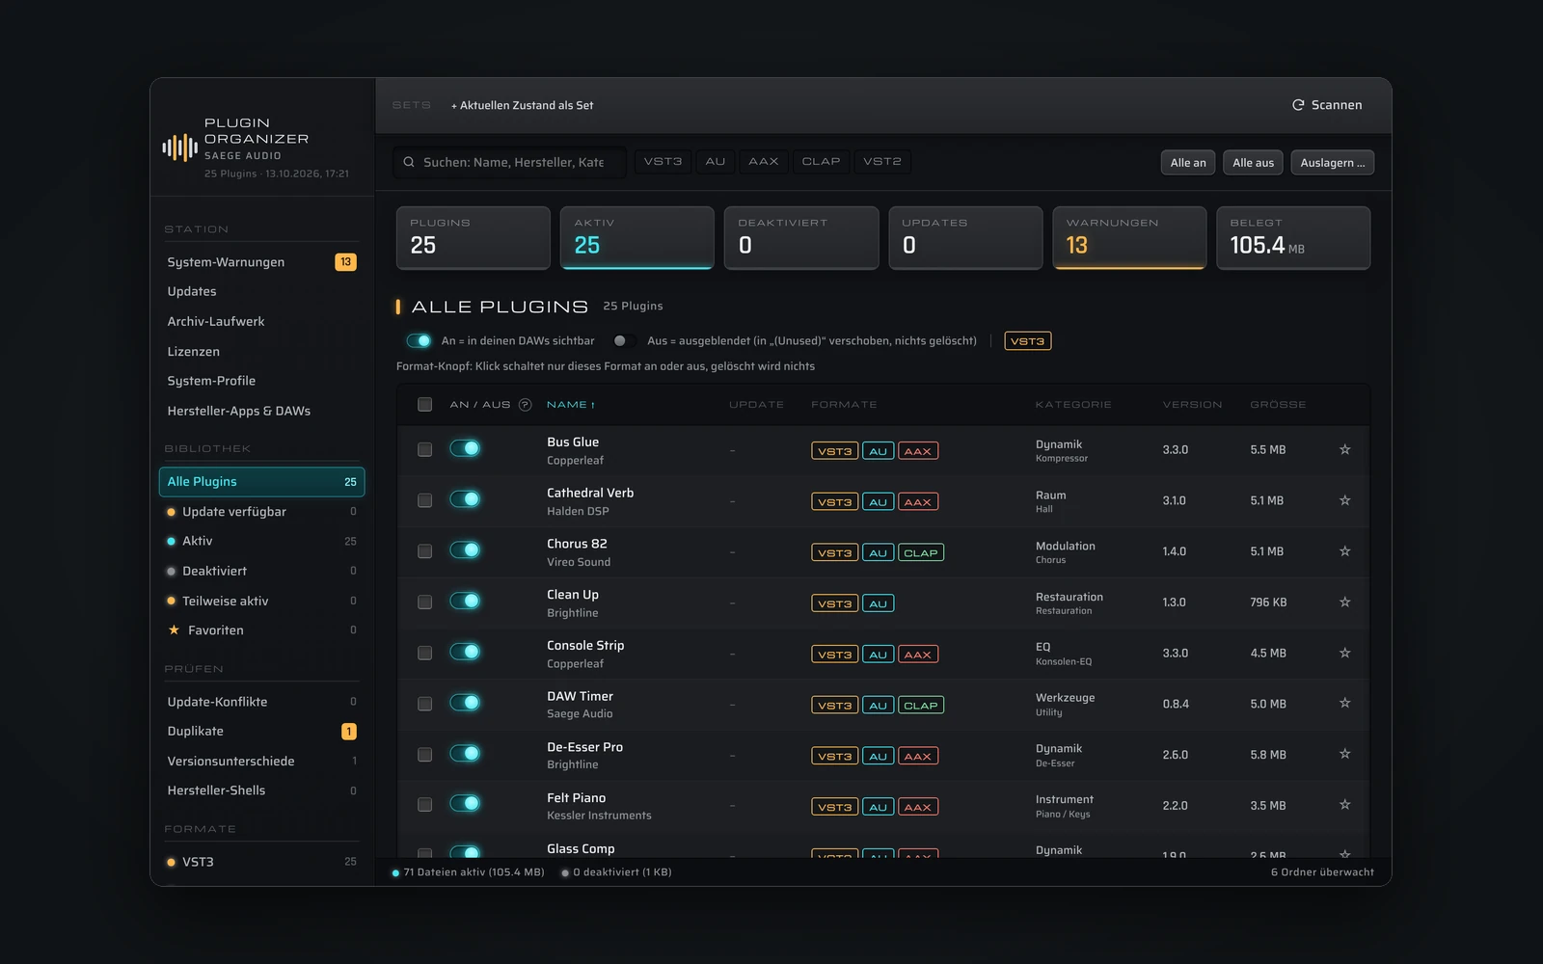The height and width of the screenshot is (964, 1543).
Task: Star the DAW Timer row
Action: 1344,703
